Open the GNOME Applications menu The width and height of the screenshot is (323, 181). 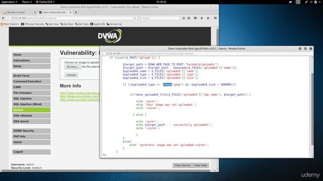click(9, 2)
